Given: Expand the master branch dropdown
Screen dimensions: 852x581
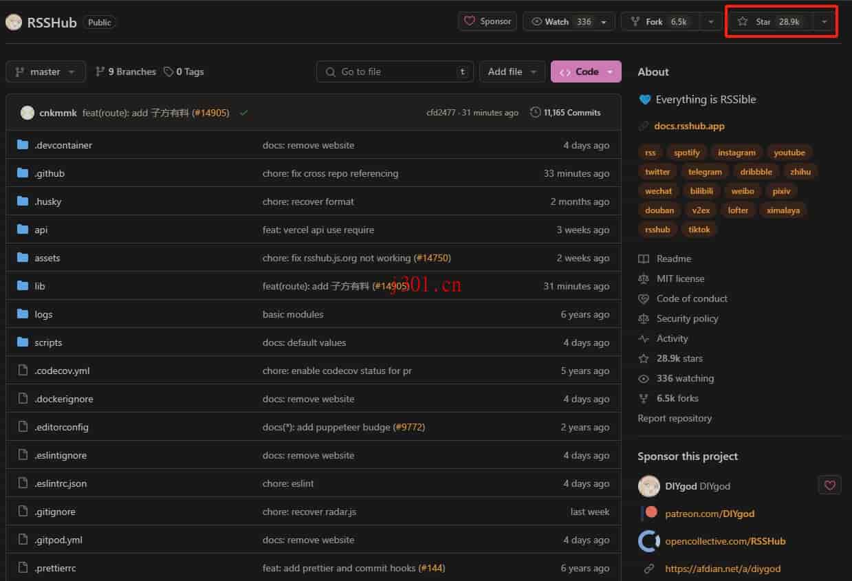Looking at the screenshot, I should point(45,72).
